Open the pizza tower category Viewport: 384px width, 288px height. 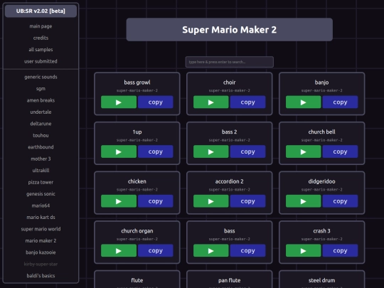tap(41, 182)
